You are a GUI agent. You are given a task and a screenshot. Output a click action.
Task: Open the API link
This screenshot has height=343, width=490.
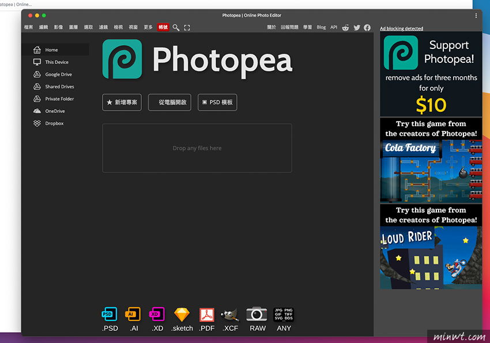point(334,27)
